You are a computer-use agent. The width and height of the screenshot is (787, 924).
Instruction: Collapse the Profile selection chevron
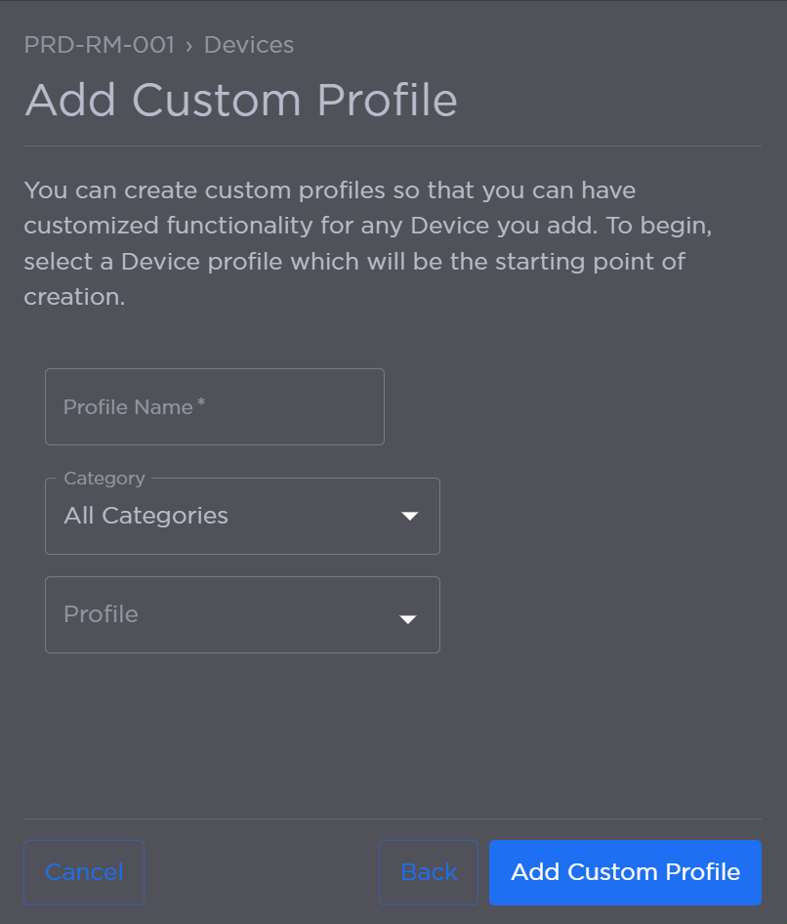pyautogui.click(x=408, y=614)
